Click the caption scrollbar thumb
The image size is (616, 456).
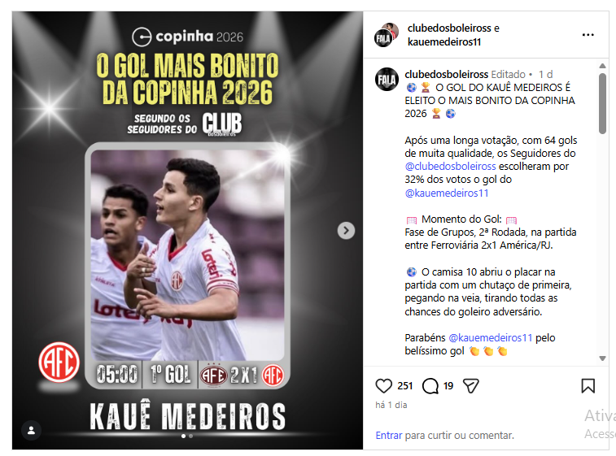[602, 103]
